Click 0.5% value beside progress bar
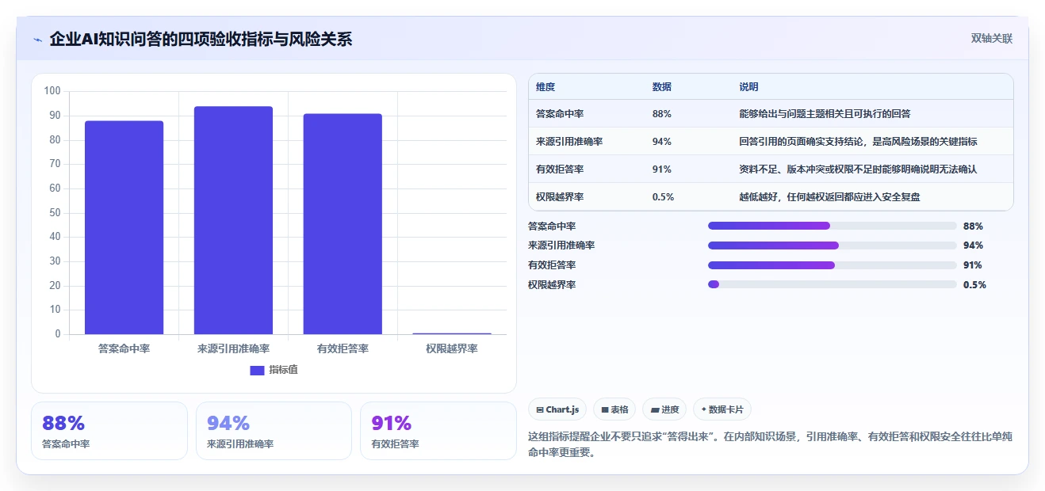 974,285
